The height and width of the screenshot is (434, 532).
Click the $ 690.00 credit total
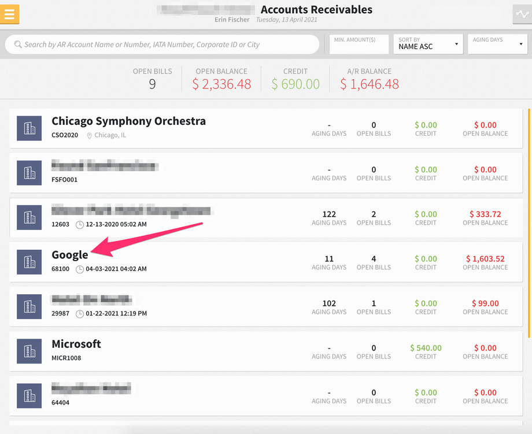click(295, 84)
